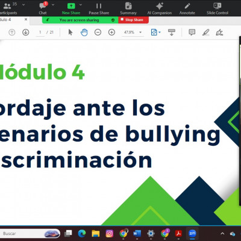Choose the hand pan tool
This screenshot has height=241, width=241.
click(84, 32)
